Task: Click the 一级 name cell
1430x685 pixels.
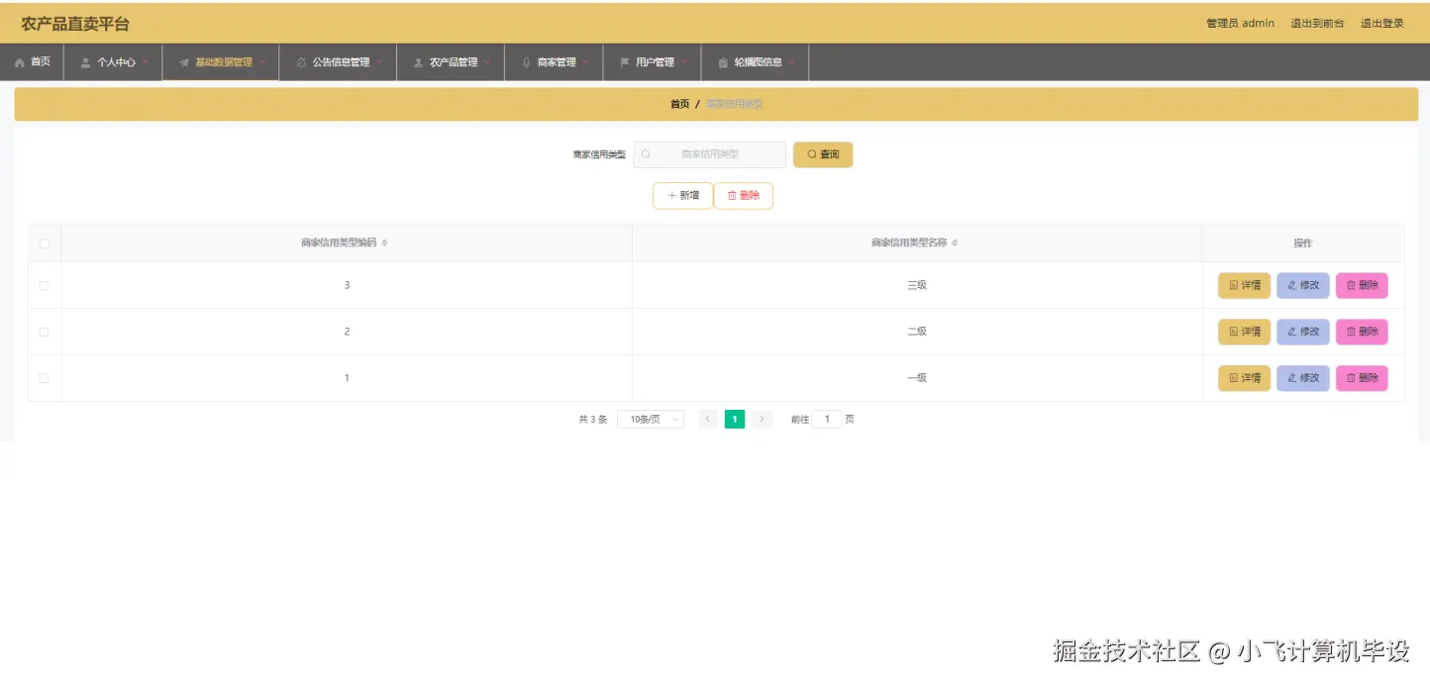Action: (917, 378)
